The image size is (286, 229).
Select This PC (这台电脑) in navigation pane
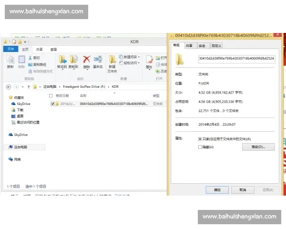[20, 147]
